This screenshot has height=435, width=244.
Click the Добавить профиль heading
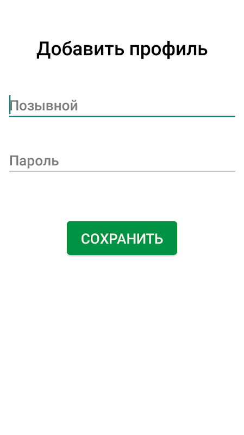(122, 49)
